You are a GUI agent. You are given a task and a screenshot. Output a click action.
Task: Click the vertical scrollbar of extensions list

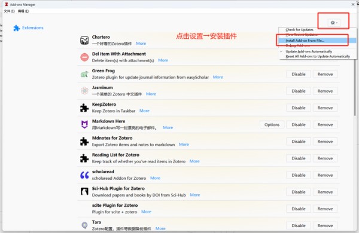[355, 87]
